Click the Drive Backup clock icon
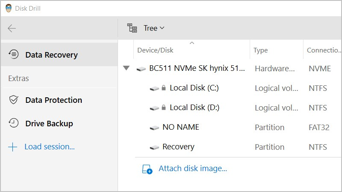The image size is (342, 192). point(14,123)
